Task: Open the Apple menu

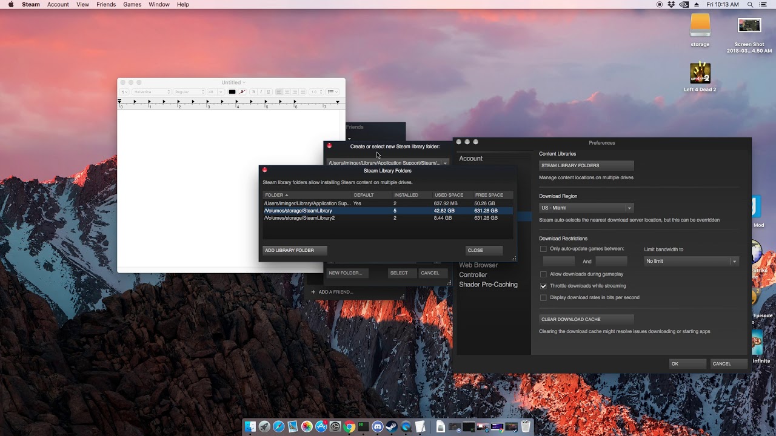Action: coord(10,4)
